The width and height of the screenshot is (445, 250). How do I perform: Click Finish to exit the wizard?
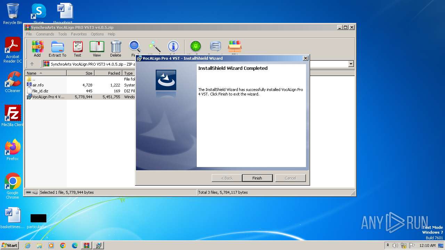(x=257, y=178)
